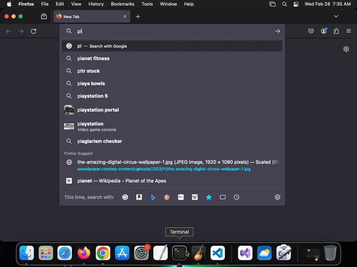Viewport: 357px width, 267px height.
Task: Open Trash in the Dock
Action: click(x=330, y=253)
